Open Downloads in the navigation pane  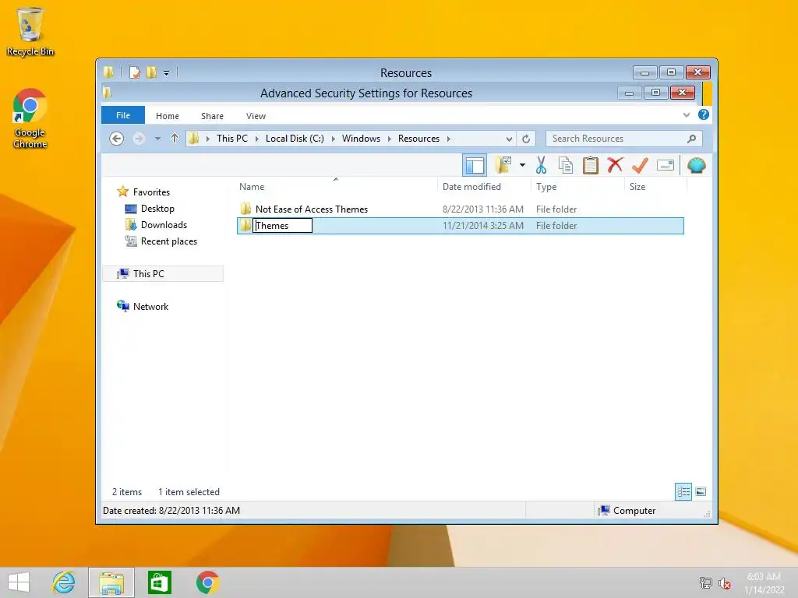164,225
